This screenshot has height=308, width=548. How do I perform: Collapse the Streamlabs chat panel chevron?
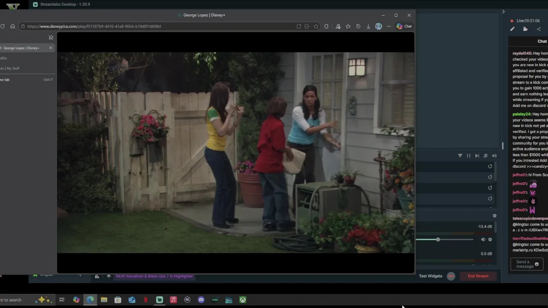pos(503,12)
